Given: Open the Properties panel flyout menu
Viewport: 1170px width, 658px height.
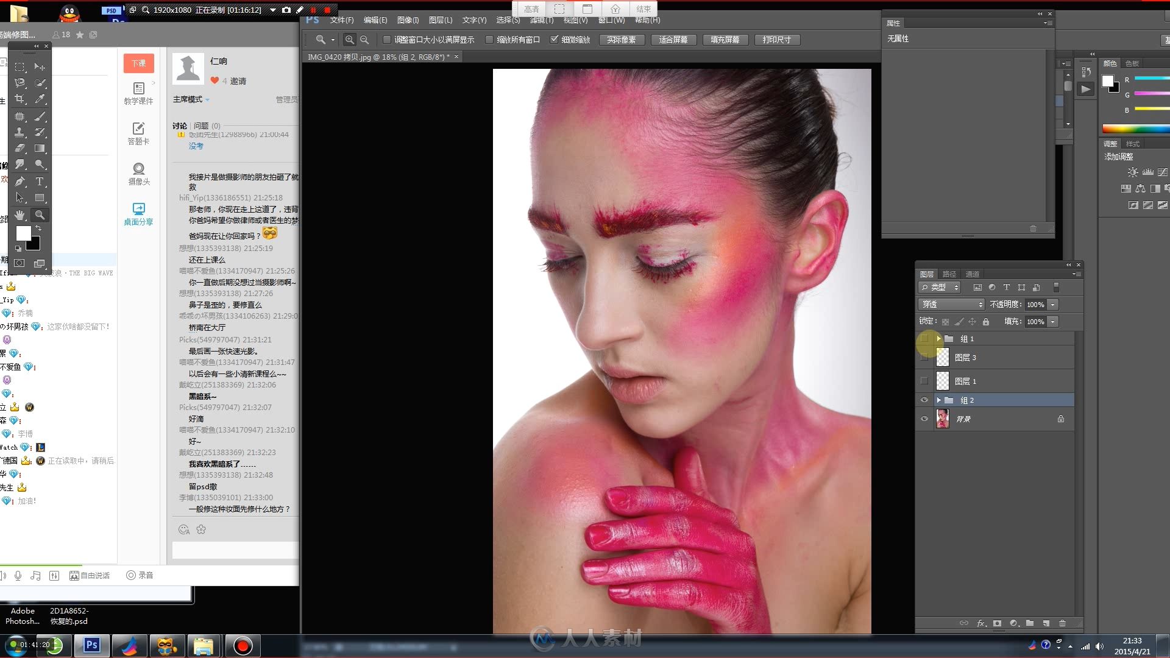Looking at the screenshot, I should [x=1048, y=23].
